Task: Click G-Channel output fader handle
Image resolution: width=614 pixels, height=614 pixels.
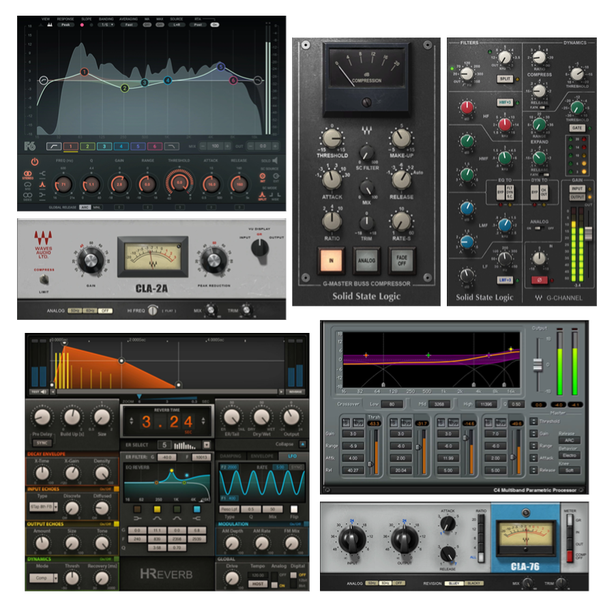Action: click(x=588, y=233)
